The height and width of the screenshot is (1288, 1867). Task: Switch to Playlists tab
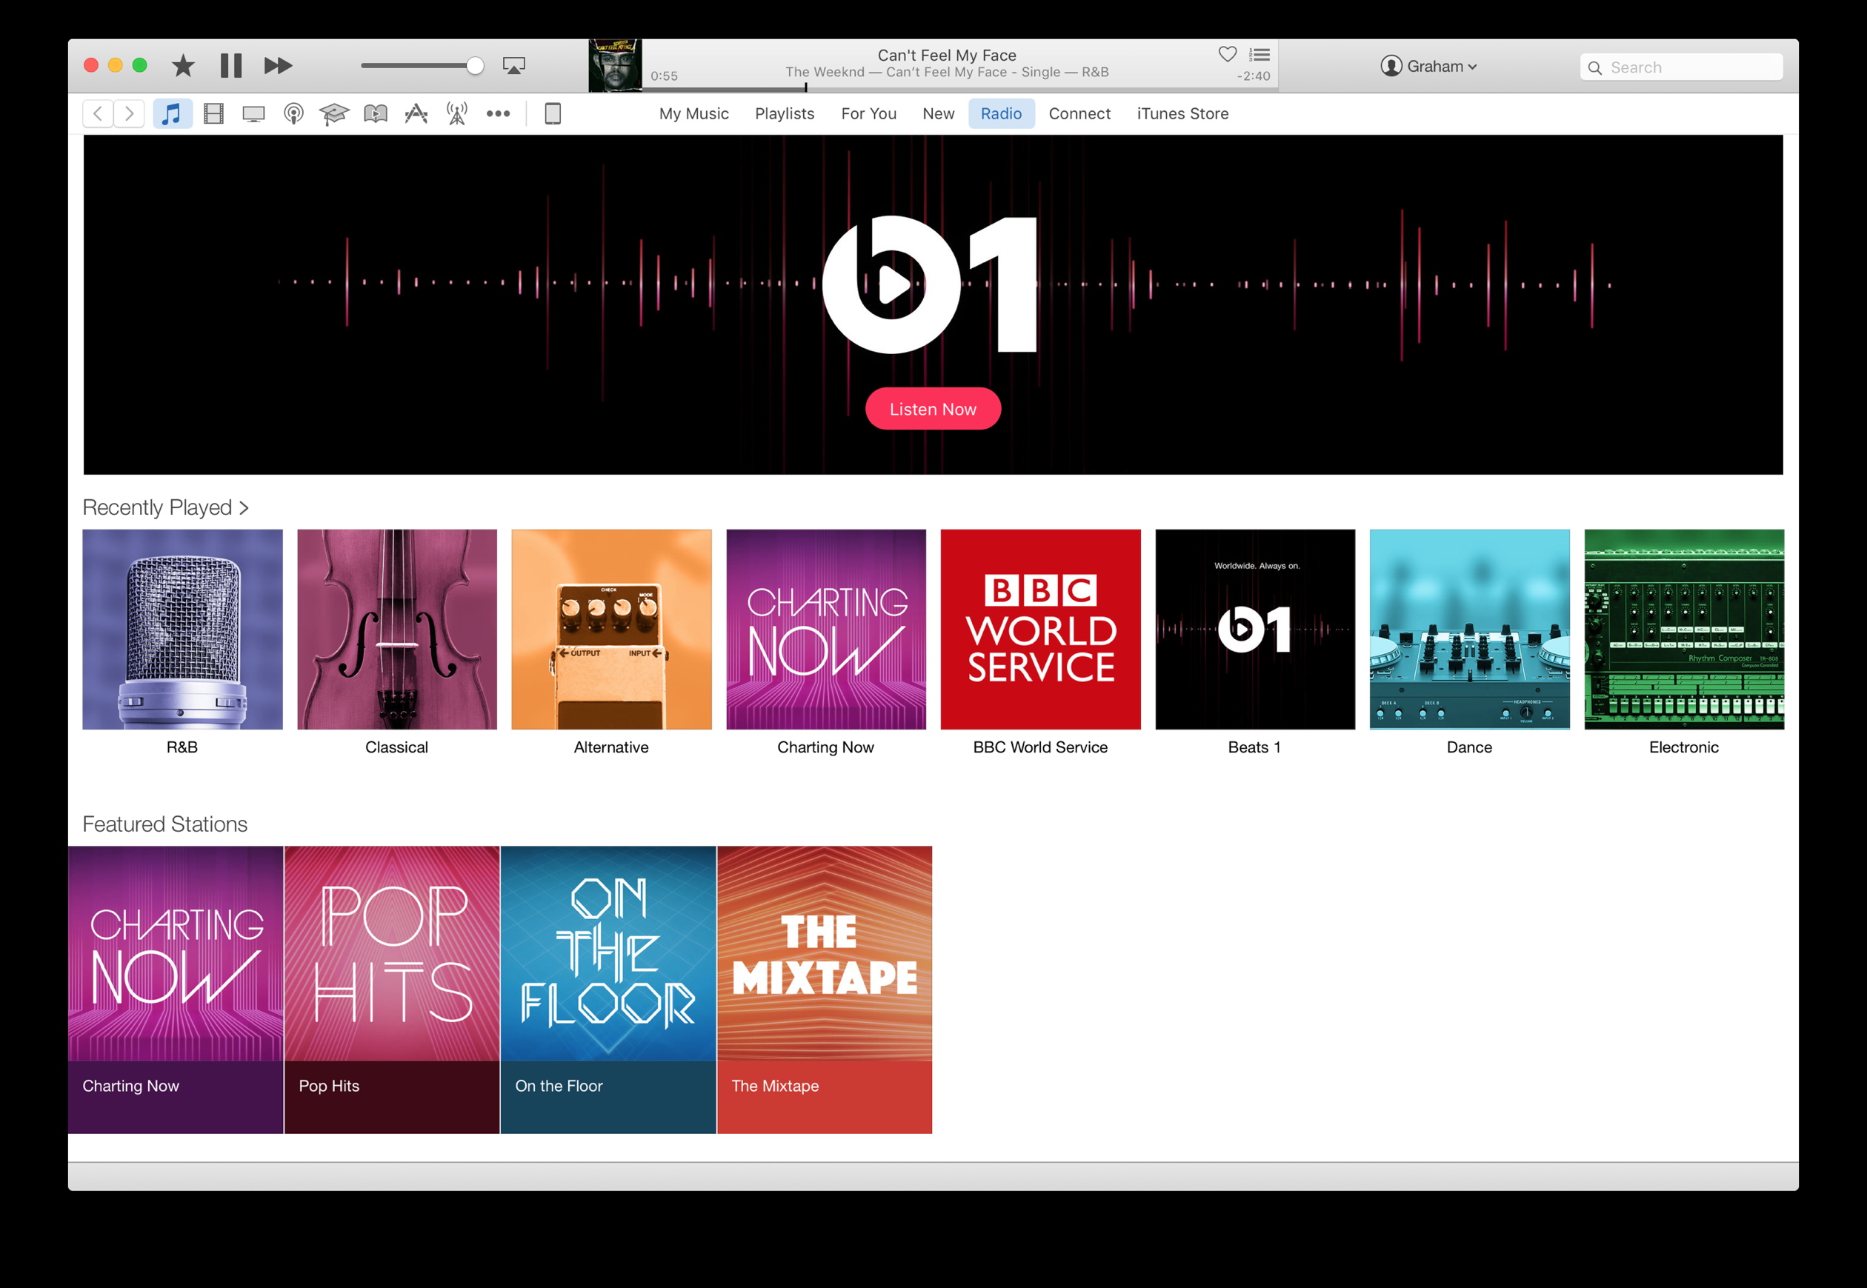[x=785, y=114]
